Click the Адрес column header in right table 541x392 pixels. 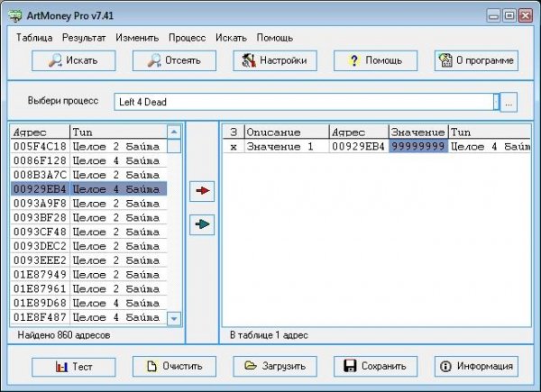pos(359,132)
